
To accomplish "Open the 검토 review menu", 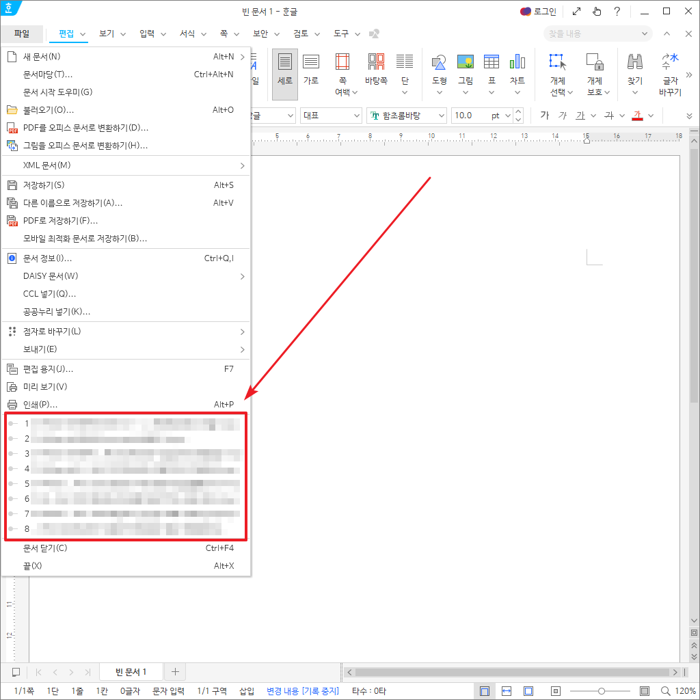I will point(306,33).
